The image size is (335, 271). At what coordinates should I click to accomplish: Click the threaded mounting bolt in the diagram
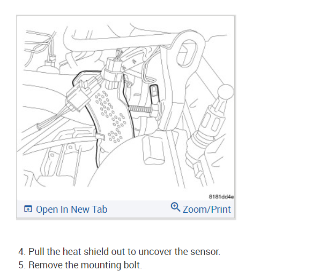(140, 110)
